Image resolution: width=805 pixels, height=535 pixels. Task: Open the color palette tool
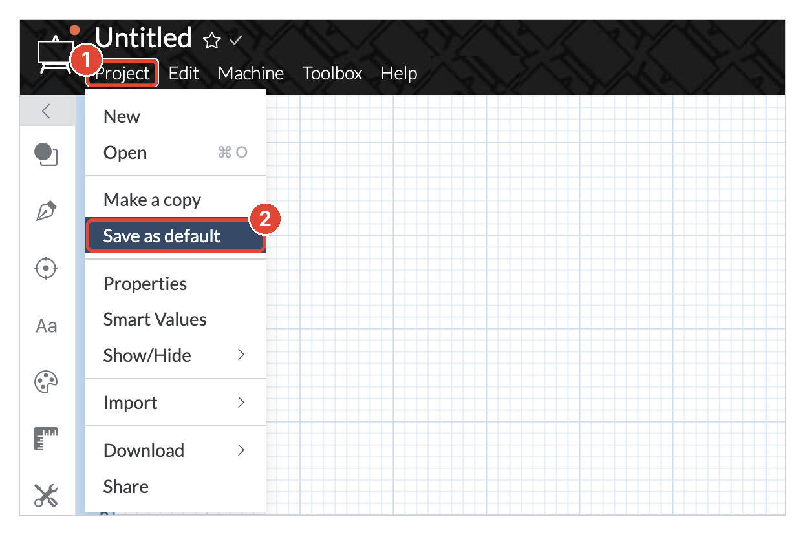(x=46, y=383)
